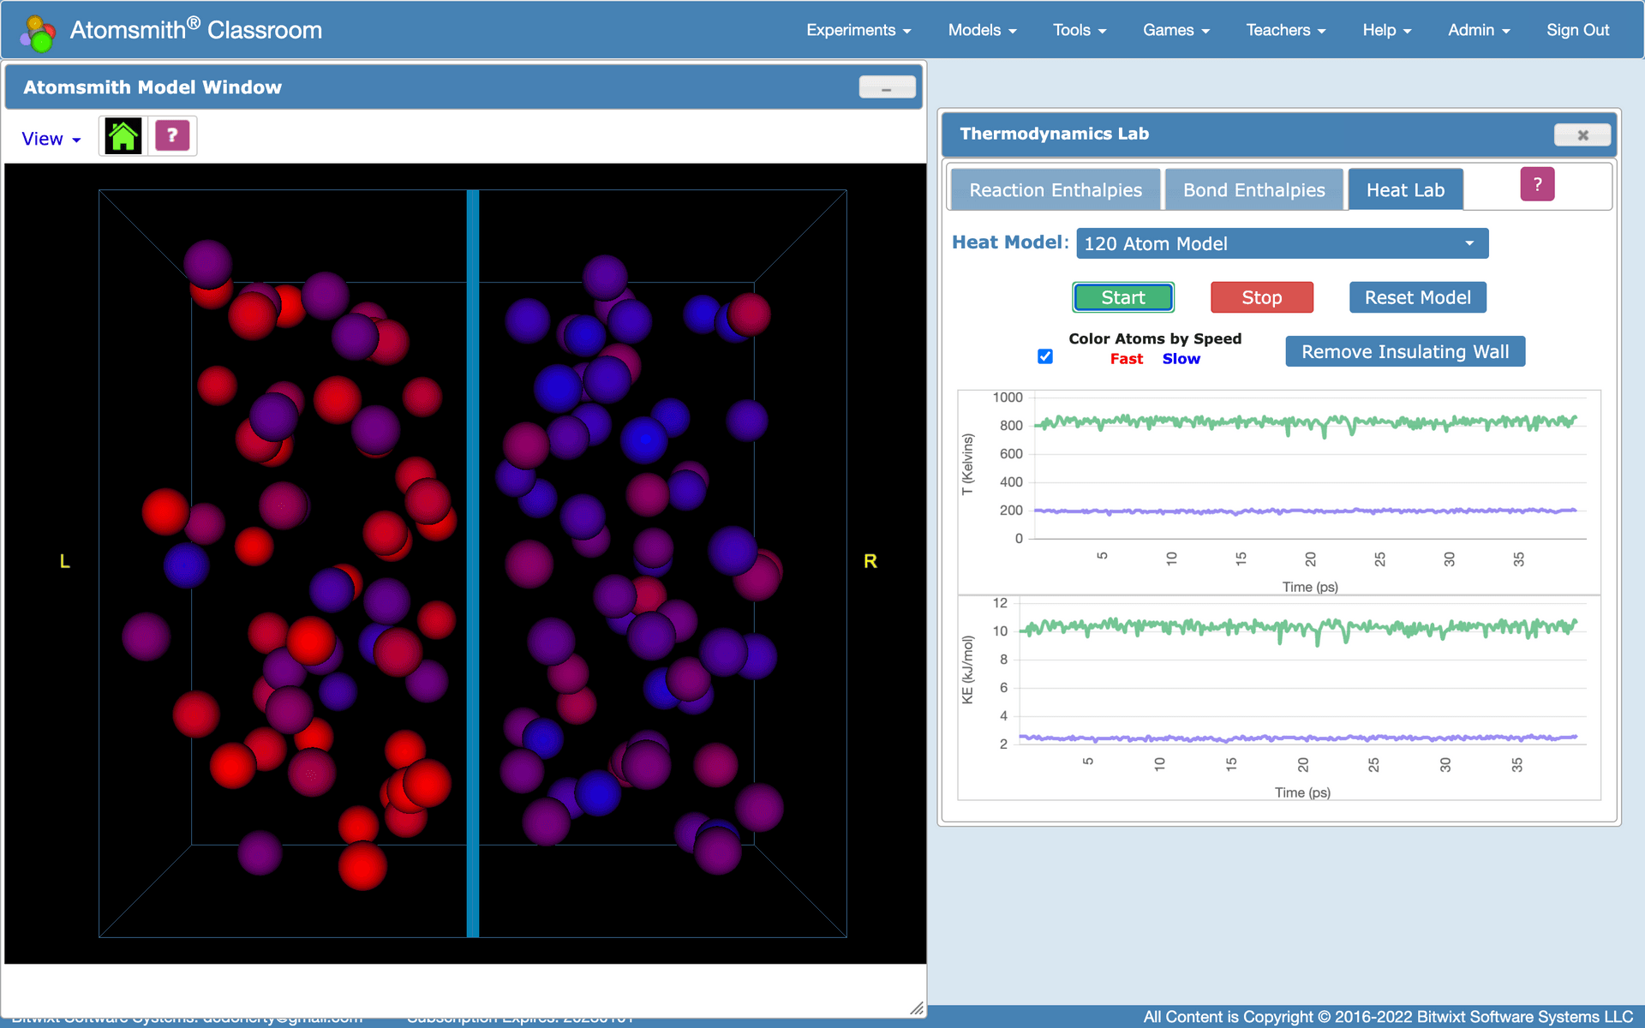Click the Sign Out link
The width and height of the screenshot is (1645, 1028).
pos(1577,30)
